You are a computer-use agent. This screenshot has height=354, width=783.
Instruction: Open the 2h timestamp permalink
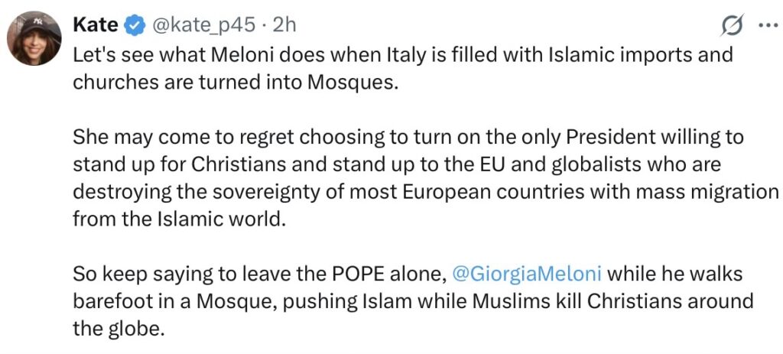(284, 25)
